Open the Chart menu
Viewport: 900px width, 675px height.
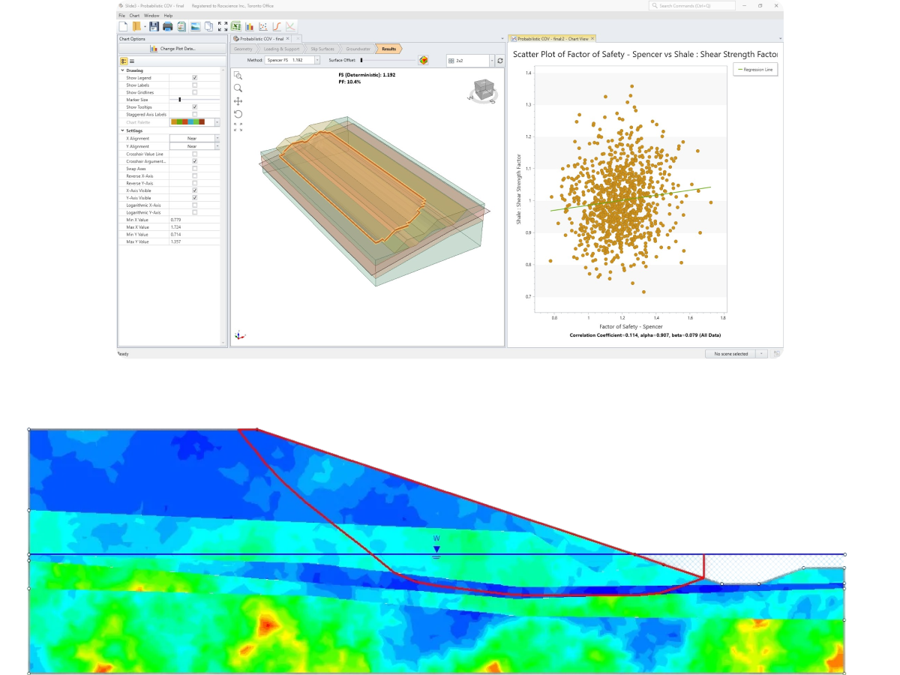point(133,14)
